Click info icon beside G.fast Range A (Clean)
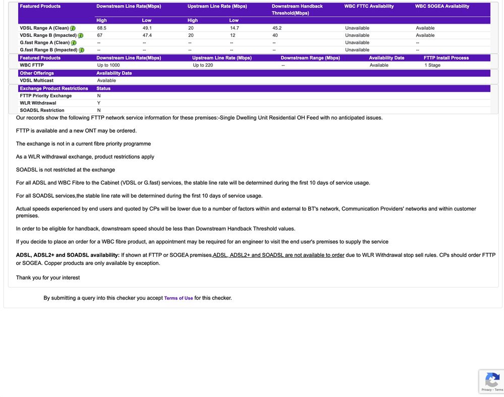 tap(74, 43)
